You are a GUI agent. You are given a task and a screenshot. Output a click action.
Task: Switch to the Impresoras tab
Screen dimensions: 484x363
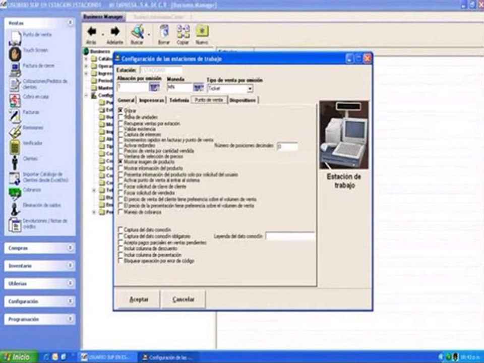point(152,100)
